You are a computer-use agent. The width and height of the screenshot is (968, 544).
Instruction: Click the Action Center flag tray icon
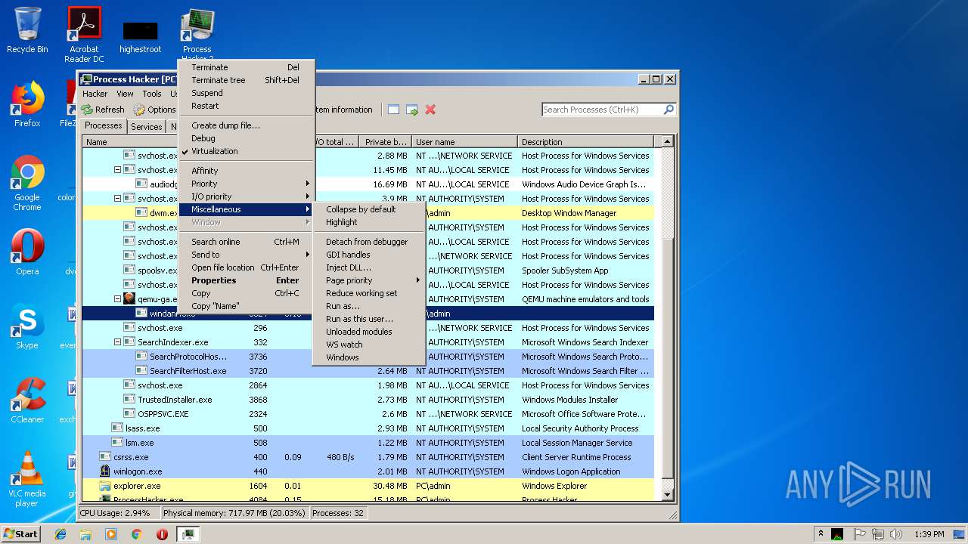(x=859, y=534)
